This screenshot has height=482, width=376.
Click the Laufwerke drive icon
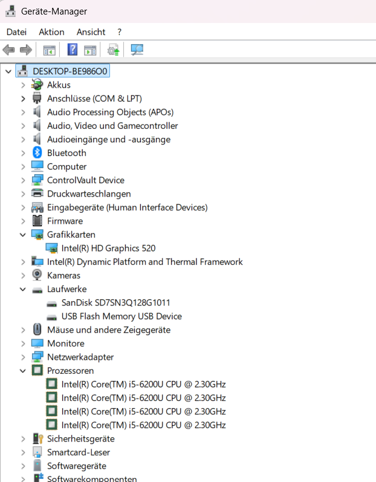tap(37, 290)
